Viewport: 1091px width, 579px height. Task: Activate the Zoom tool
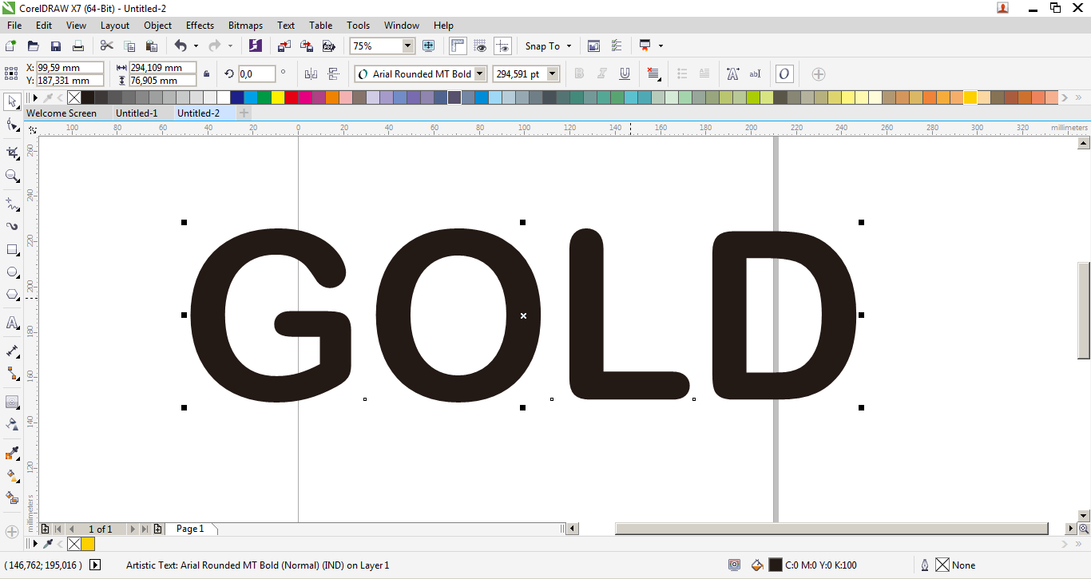coord(12,175)
